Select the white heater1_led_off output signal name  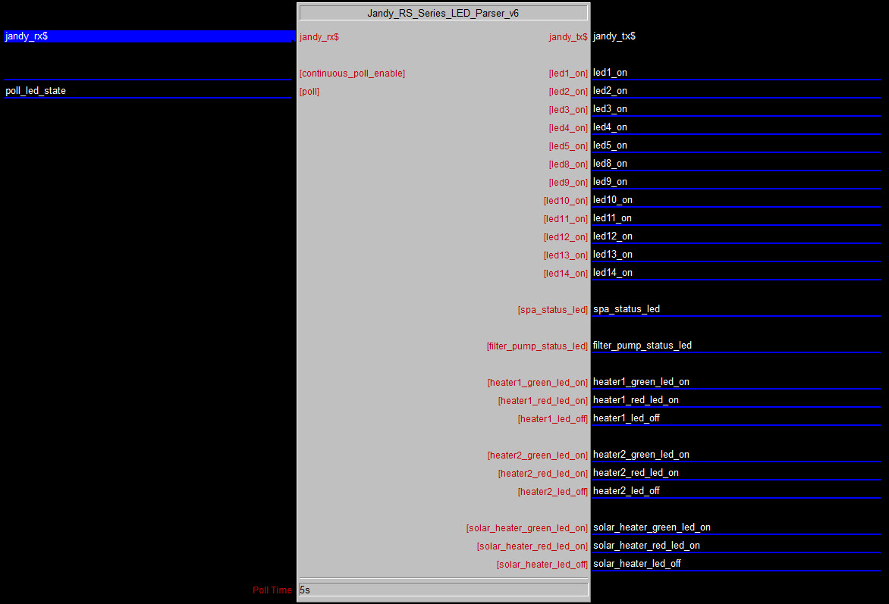[627, 418]
